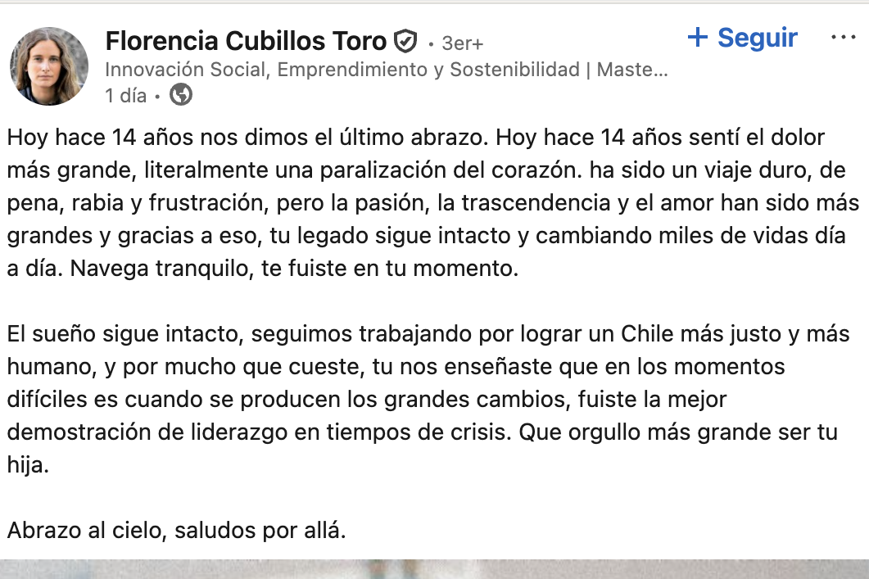Click the "1 día" post timestamp
This screenshot has height=579, width=869.
pyautogui.click(x=126, y=96)
